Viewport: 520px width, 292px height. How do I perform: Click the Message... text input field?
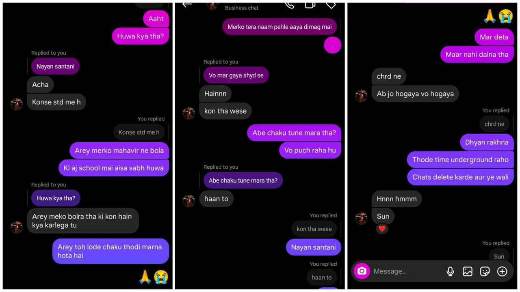point(406,271)
